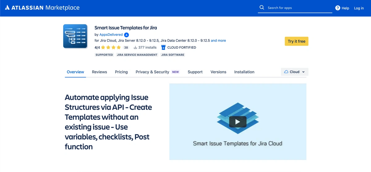371x172 pixels.
Task: Click the 377 installs text
Action: [147, 47]
